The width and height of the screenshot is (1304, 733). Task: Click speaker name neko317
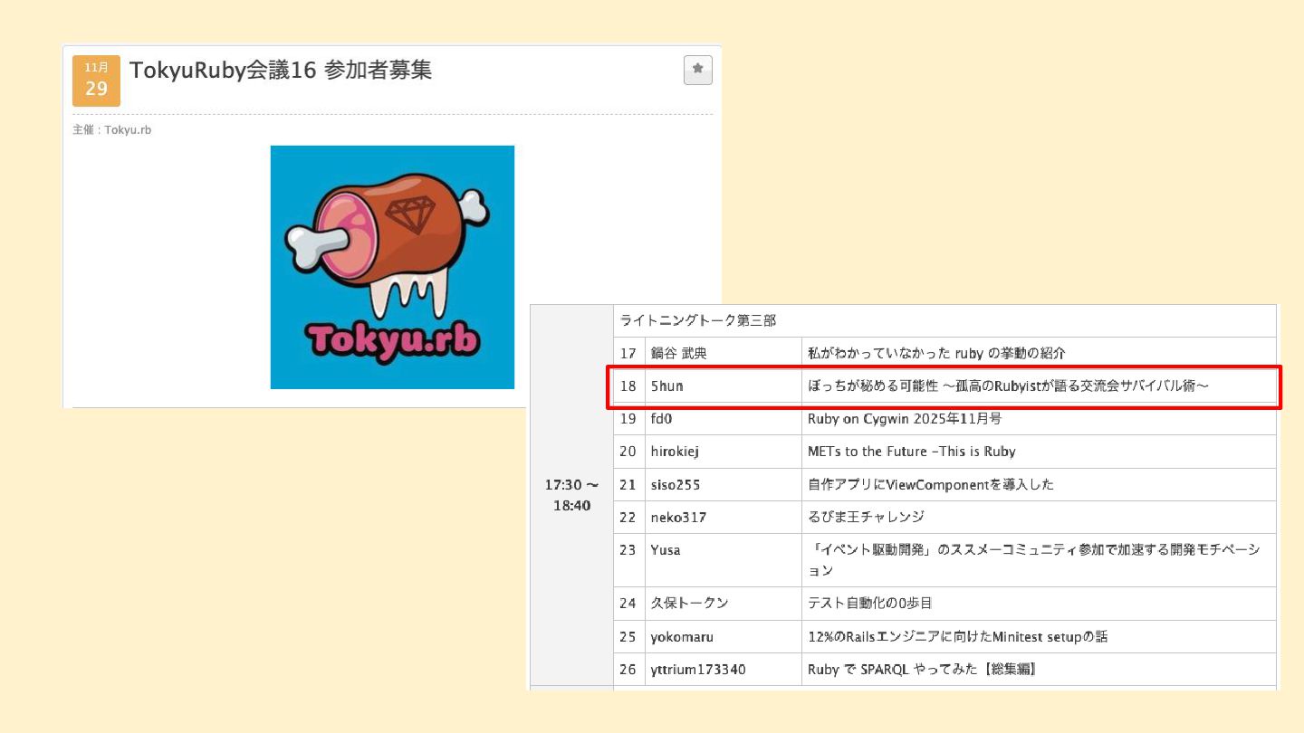click(678, 518)
